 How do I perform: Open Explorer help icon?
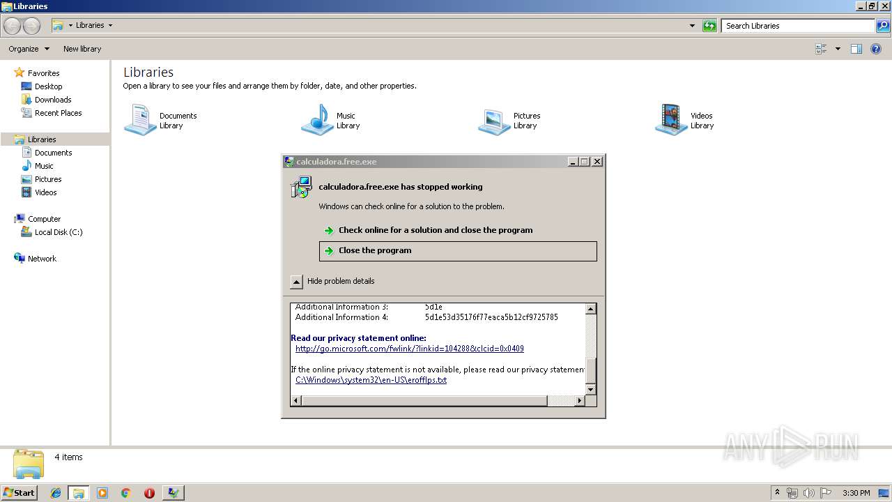(877, 49)
